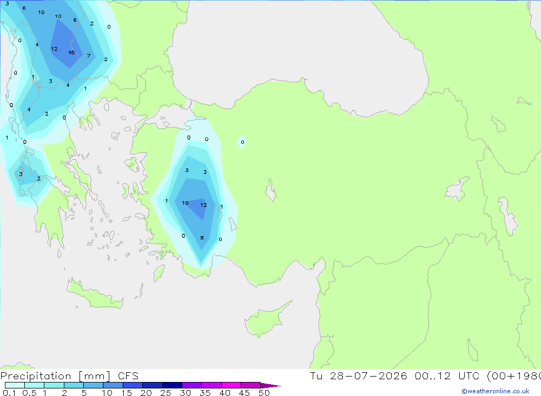This screenshot has height=396, width=541.
Task: Click the '50' legend label
Action: [264, 393]
